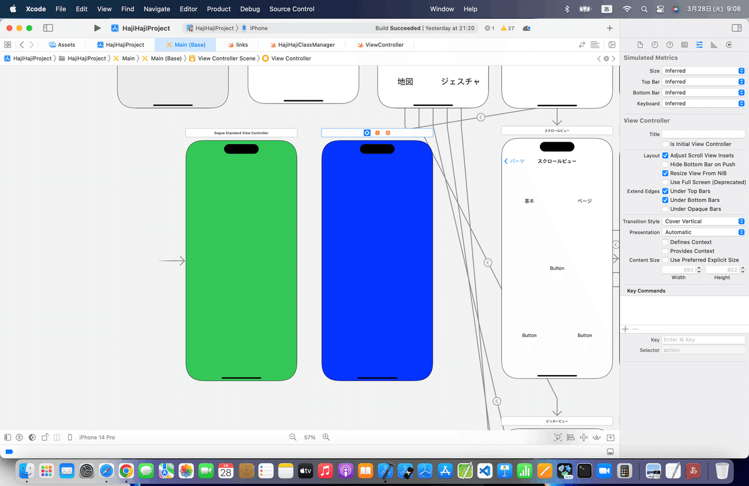This screenshot has height=486, width=749.
Task: Change the device orientation
Action: [x=44, y=437]
